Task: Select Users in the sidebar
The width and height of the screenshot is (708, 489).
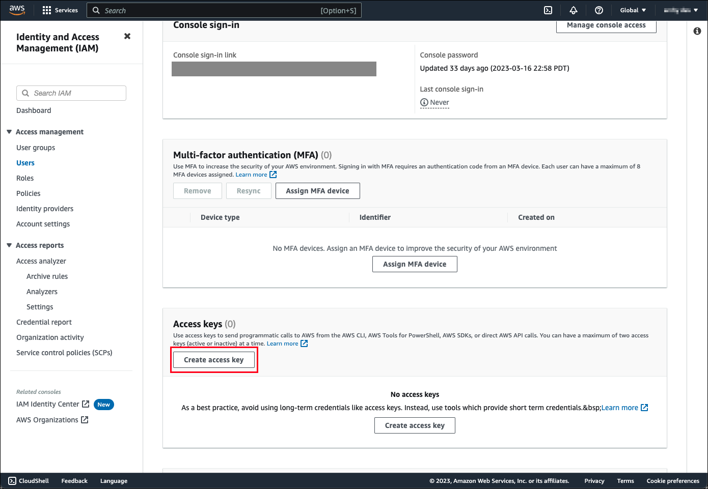Action: tap(25, 163)
